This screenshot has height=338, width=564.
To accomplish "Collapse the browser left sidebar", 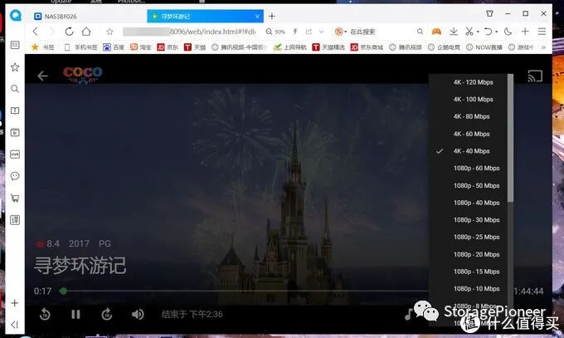I will [15, 325].
